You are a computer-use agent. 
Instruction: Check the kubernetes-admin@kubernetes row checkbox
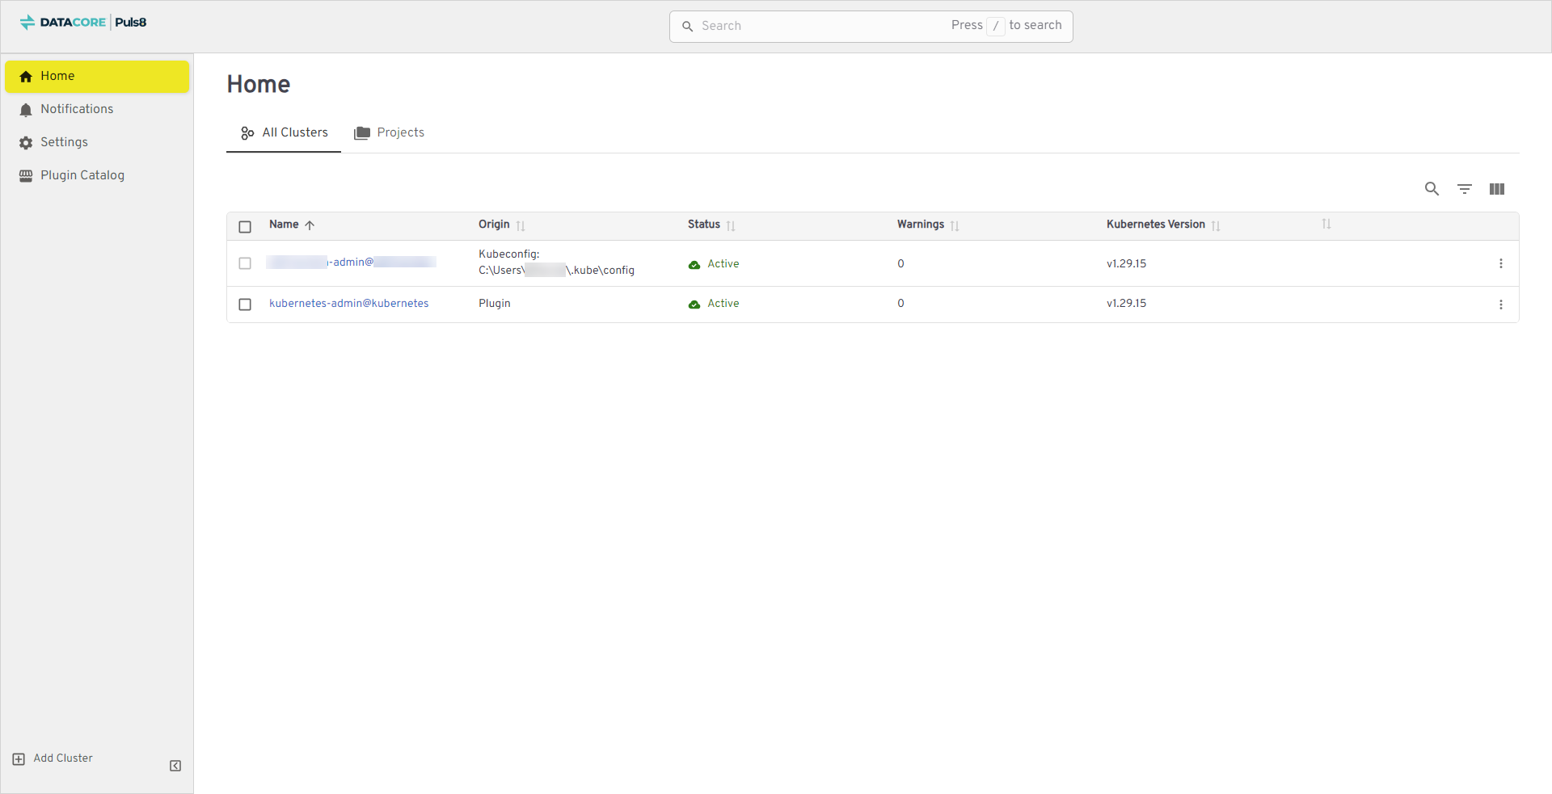point(245,305)
